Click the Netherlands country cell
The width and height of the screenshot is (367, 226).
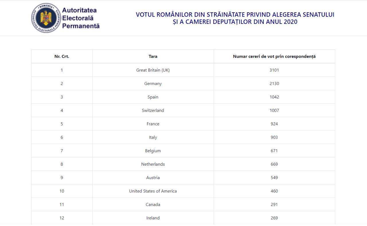153,164
